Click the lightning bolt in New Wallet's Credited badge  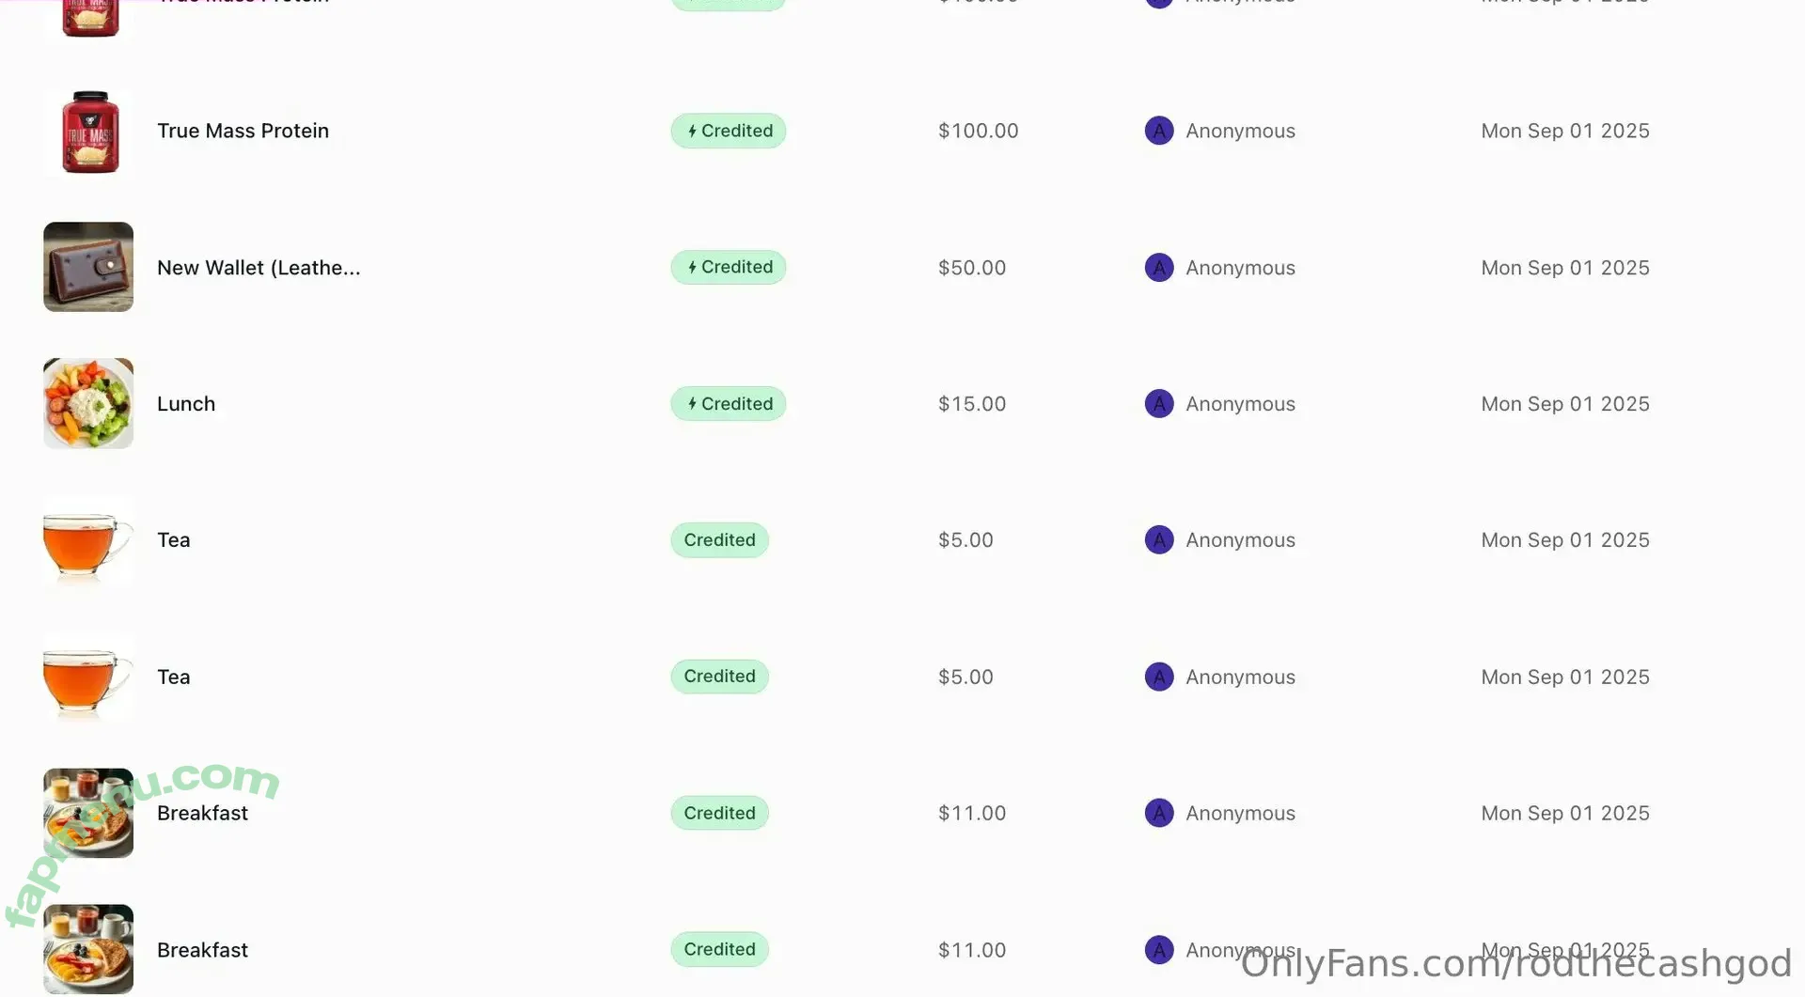(692, 267)
